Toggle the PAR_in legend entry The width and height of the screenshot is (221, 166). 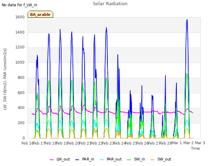[85, 159]
